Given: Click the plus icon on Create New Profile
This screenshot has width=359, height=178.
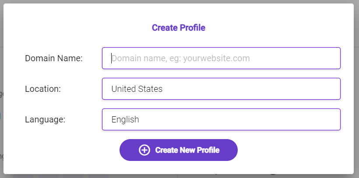Looking at the screenshot, I should click(144, 150).
